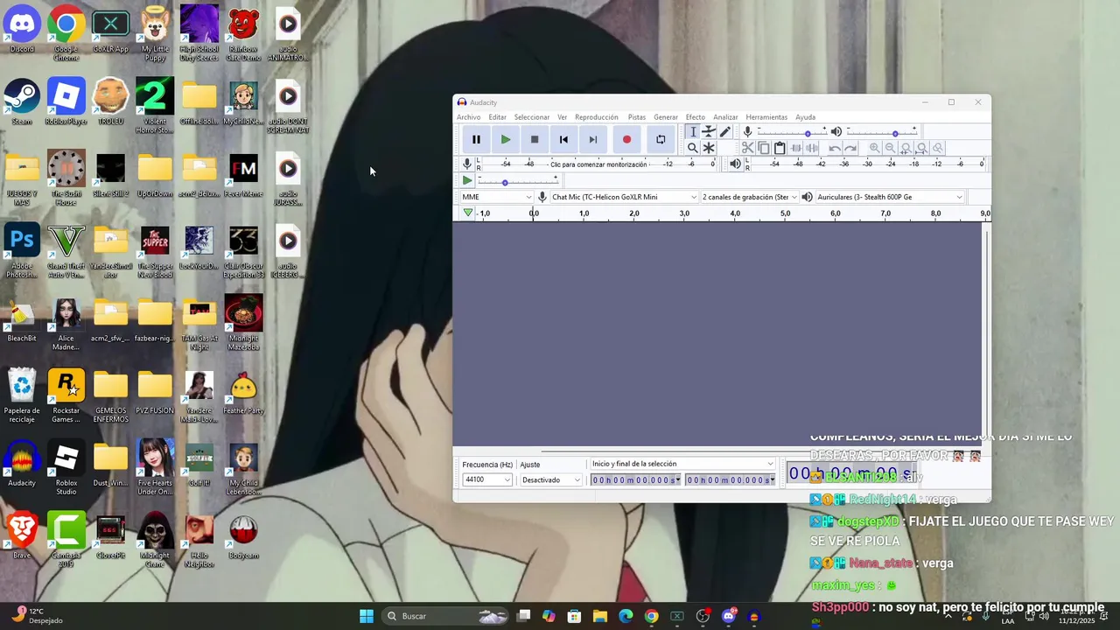Open the Generar menu
The width and height of the screenshot is (1120, 630).
(x=666, y=117)
